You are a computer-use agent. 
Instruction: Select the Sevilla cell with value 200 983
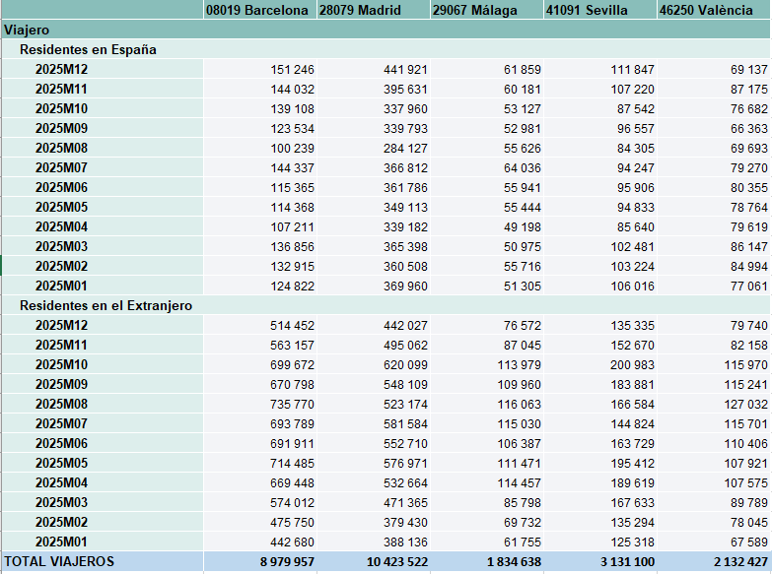tap(630, 364)
